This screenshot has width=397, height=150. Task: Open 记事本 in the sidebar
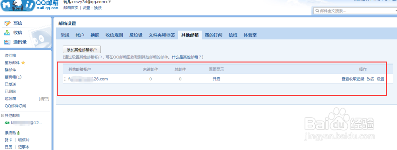coord(24,147)
